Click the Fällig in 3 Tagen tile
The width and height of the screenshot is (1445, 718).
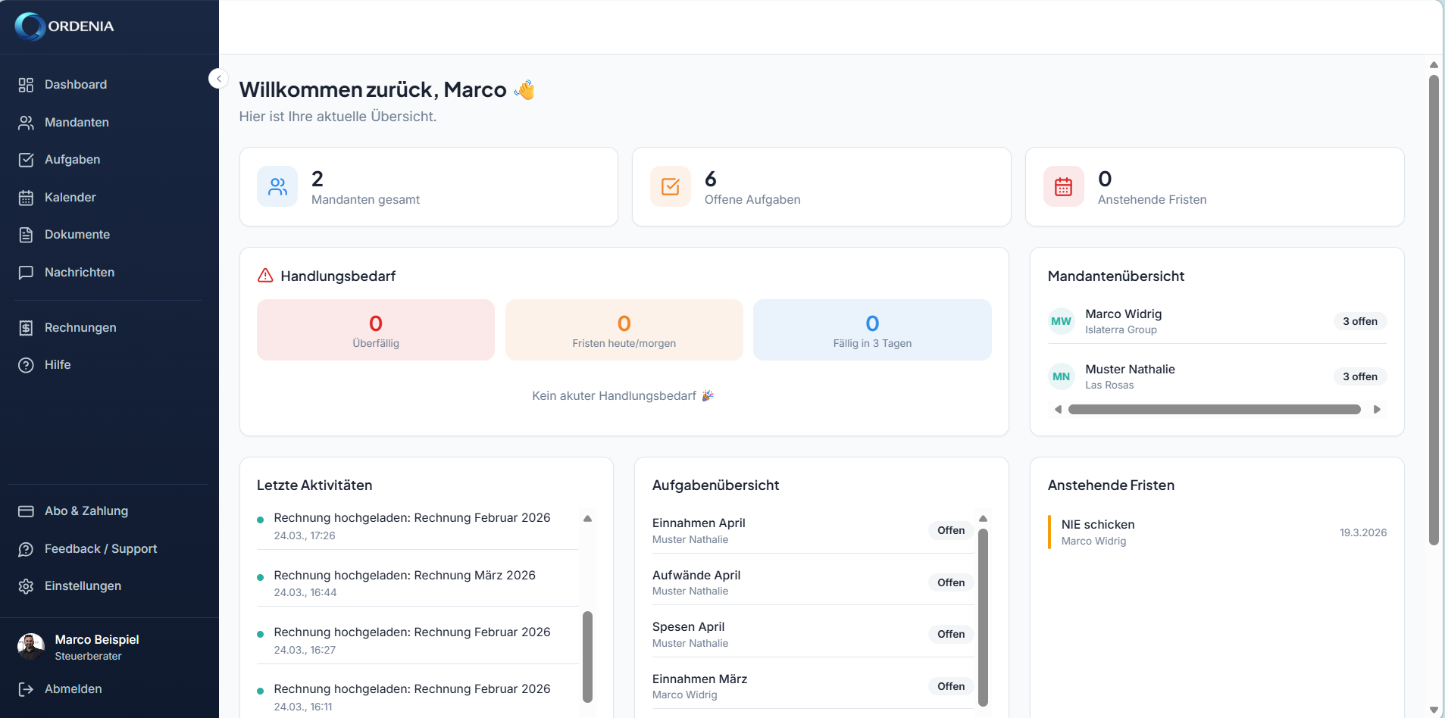point(872,329)
